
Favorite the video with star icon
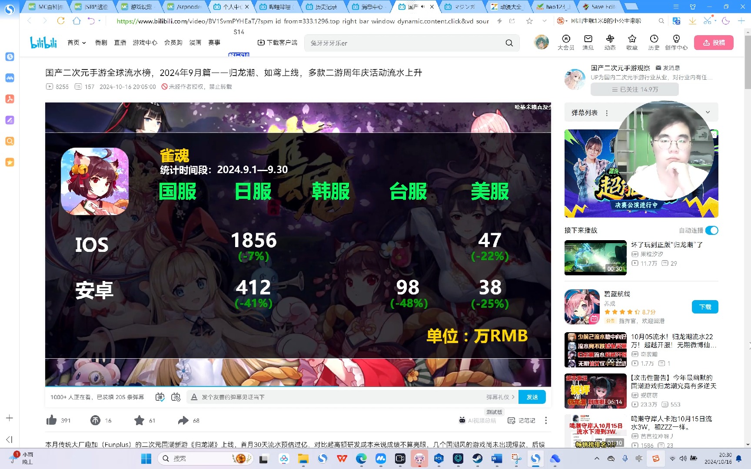(139, 420)
